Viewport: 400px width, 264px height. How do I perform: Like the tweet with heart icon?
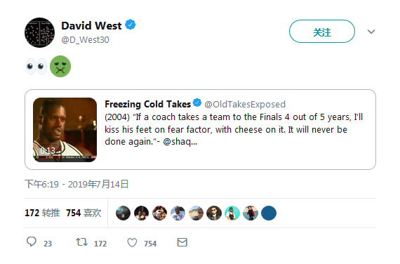(x=132, y=242)
